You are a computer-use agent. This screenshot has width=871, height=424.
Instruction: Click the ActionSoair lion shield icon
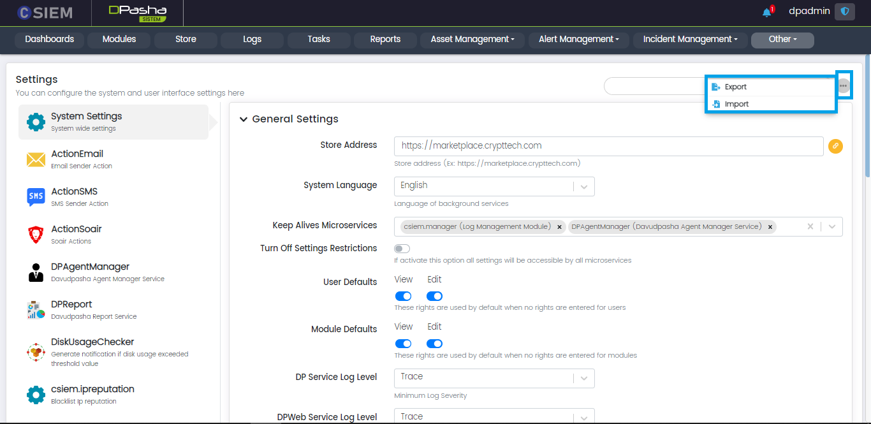pyautogui.click(x=36, y=235)
